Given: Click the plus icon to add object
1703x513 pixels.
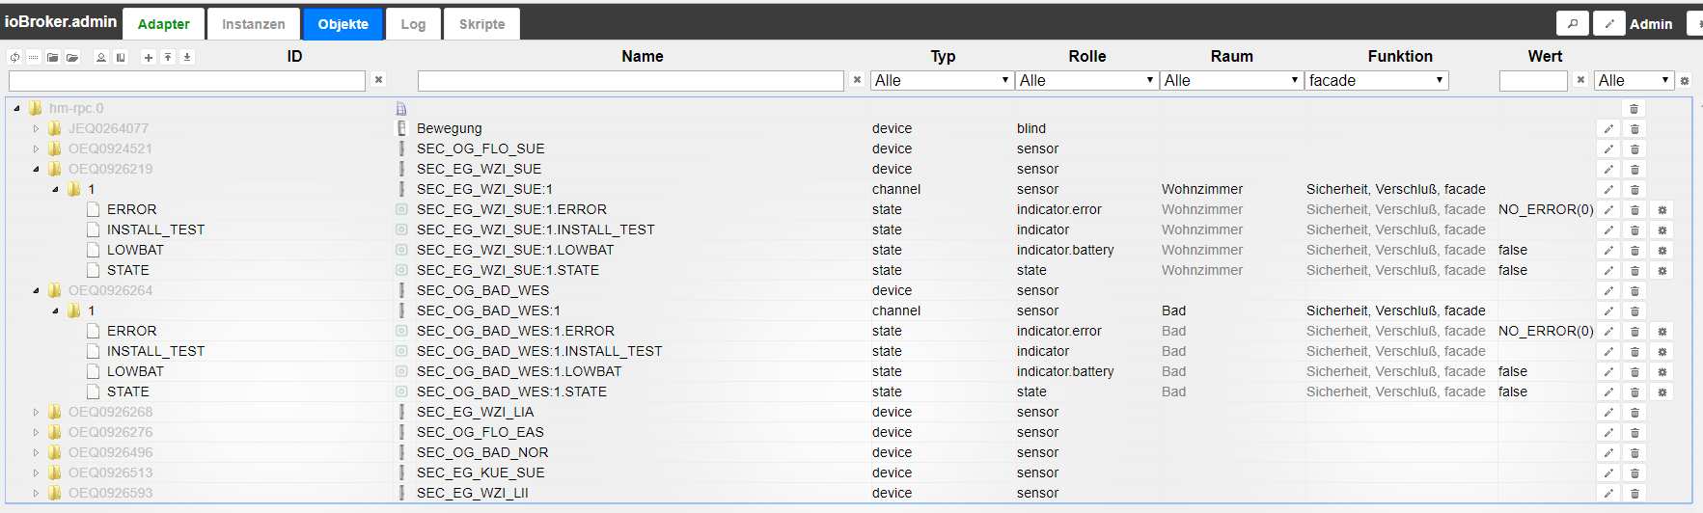Looking at the screenshot, I should point(148,58).
